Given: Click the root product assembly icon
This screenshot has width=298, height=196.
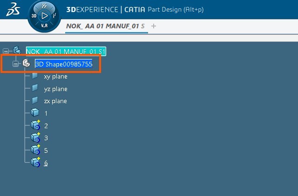Looking at the screenshot, I should pyautogui.click(x=17, y=51).
